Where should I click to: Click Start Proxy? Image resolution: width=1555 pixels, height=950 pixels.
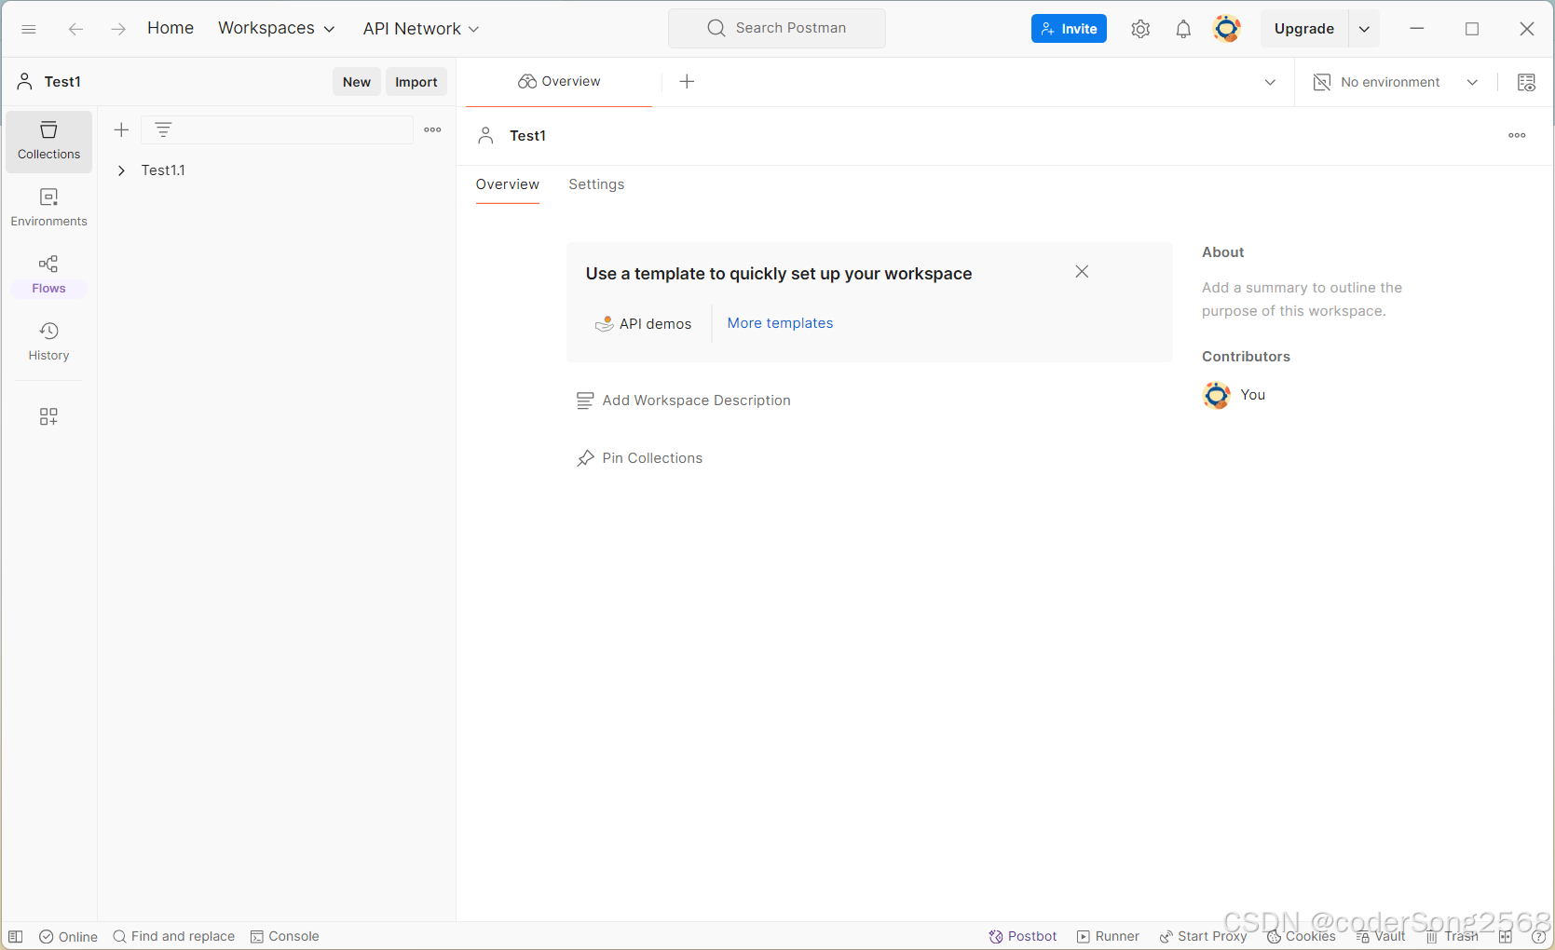(x=1203, y=937)
